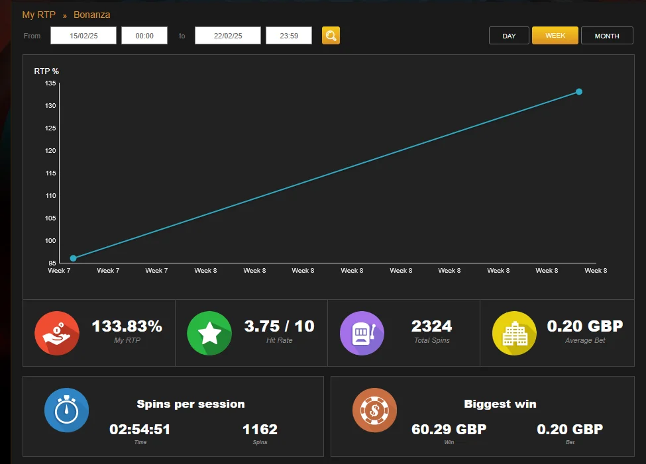Click the 3.75 / 10 Hit Rate value
Image resolution: width=646 pixels, height=464 pixels.
[x=280, y=326]
